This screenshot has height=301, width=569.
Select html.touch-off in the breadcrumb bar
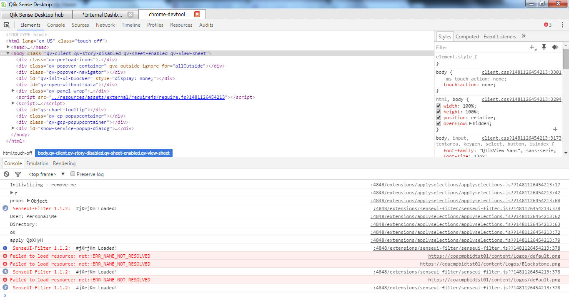click(18, 153)
